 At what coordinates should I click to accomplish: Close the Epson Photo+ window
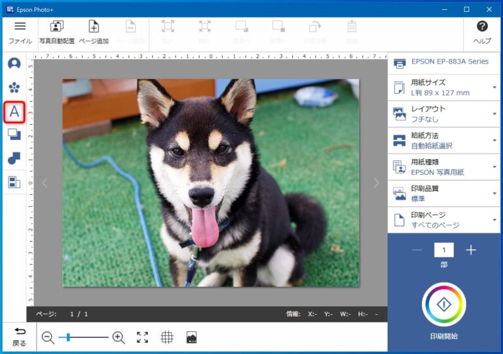(x=489, y=10)
